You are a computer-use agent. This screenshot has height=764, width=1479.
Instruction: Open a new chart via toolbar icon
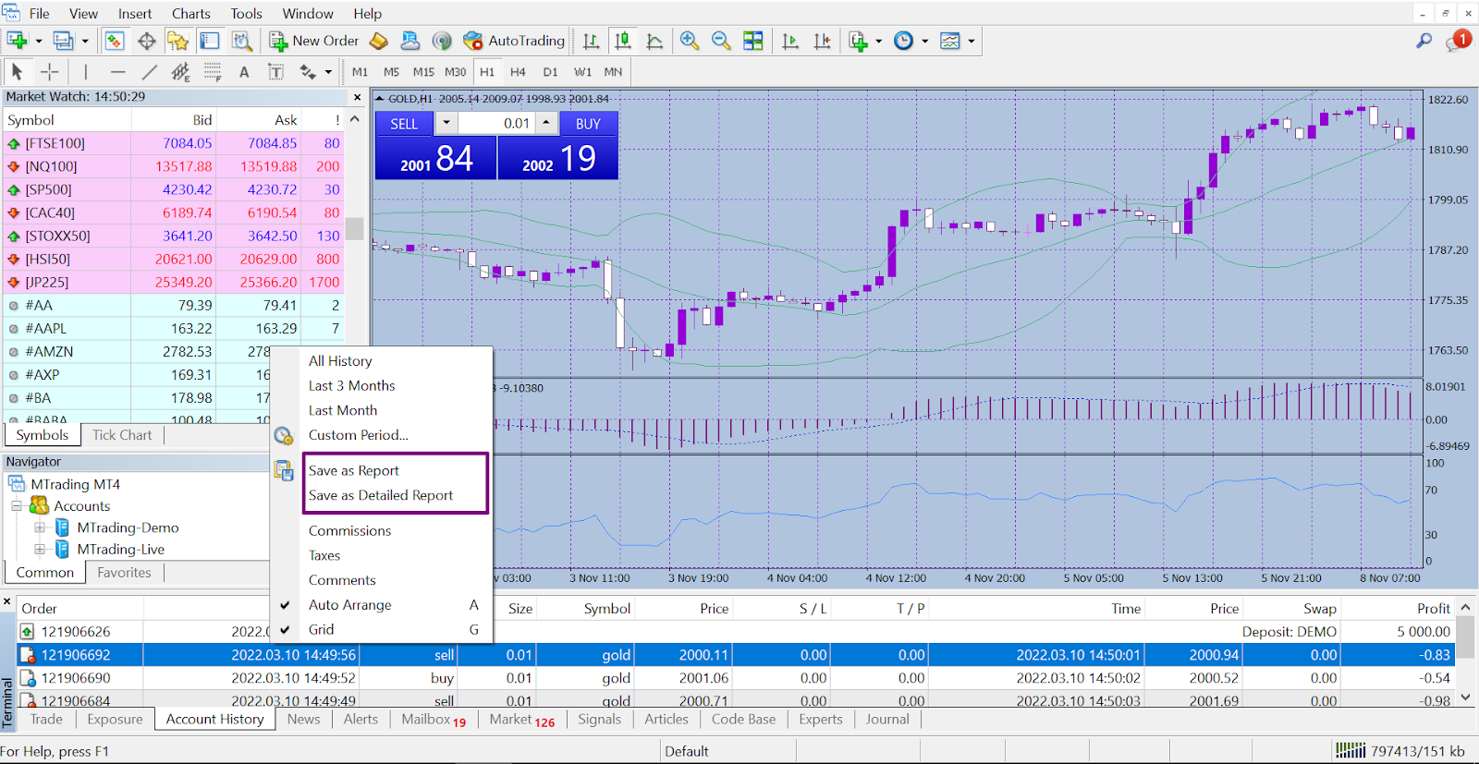pyautogui.click(x=17, y=41)
